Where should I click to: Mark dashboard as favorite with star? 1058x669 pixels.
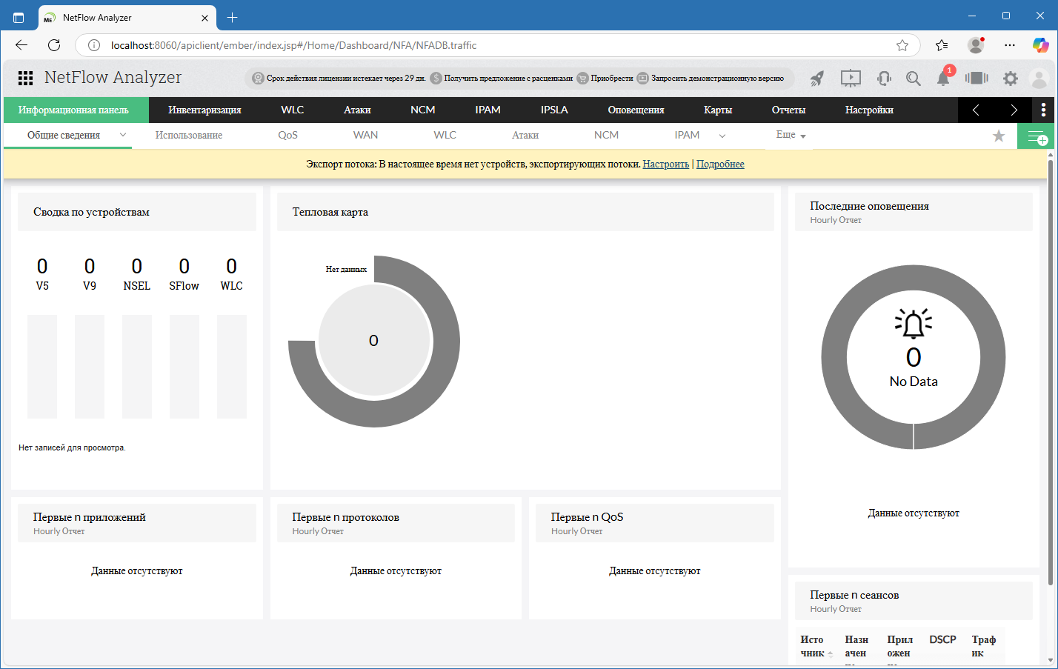pos(999,136)
